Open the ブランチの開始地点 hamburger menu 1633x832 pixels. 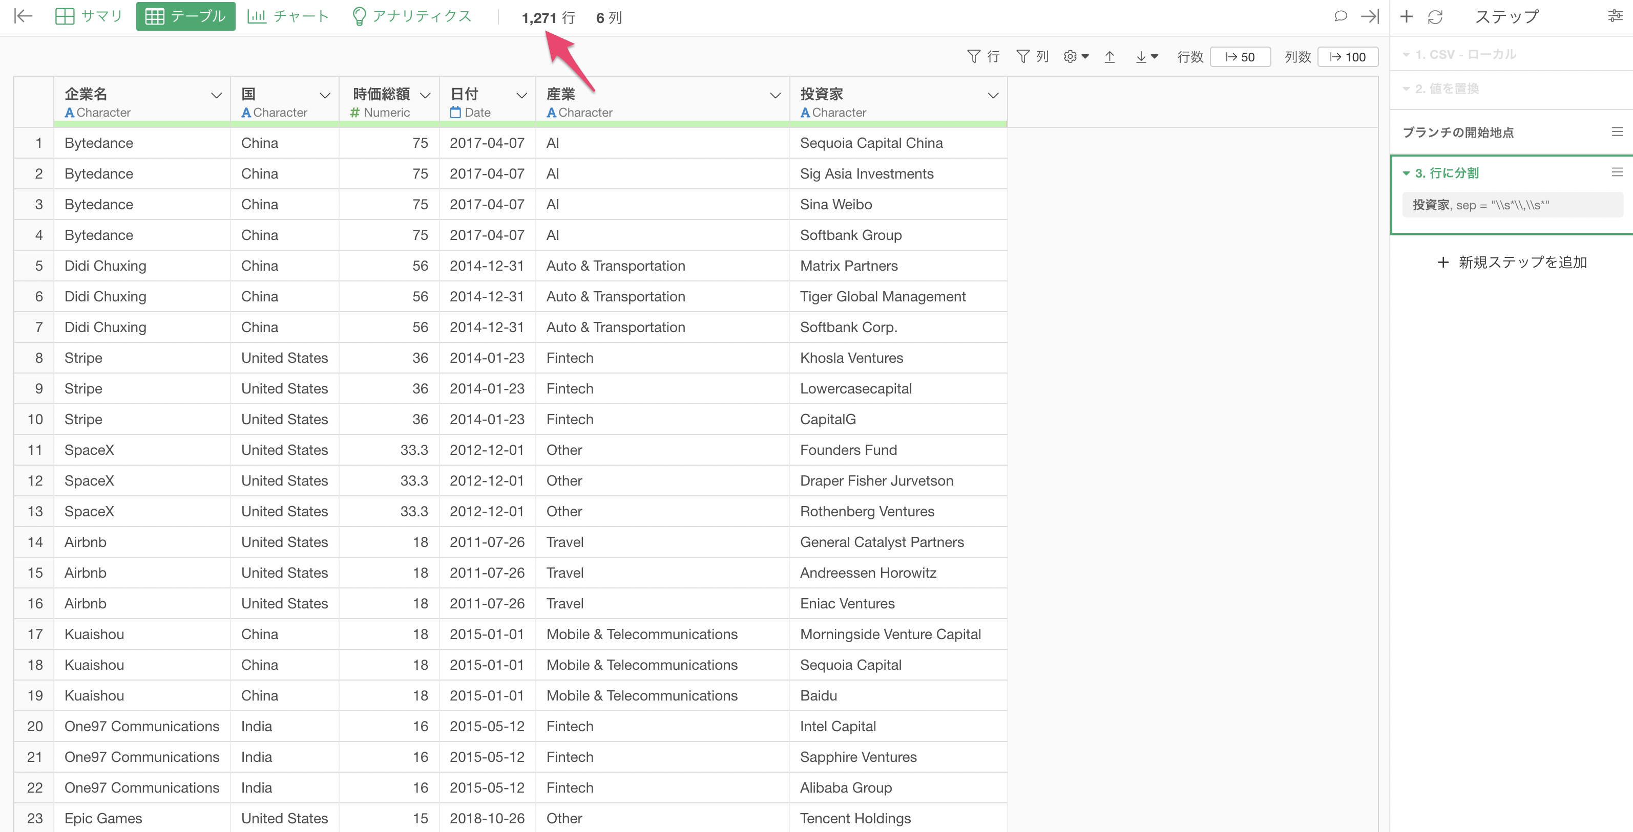(1618, 132)
